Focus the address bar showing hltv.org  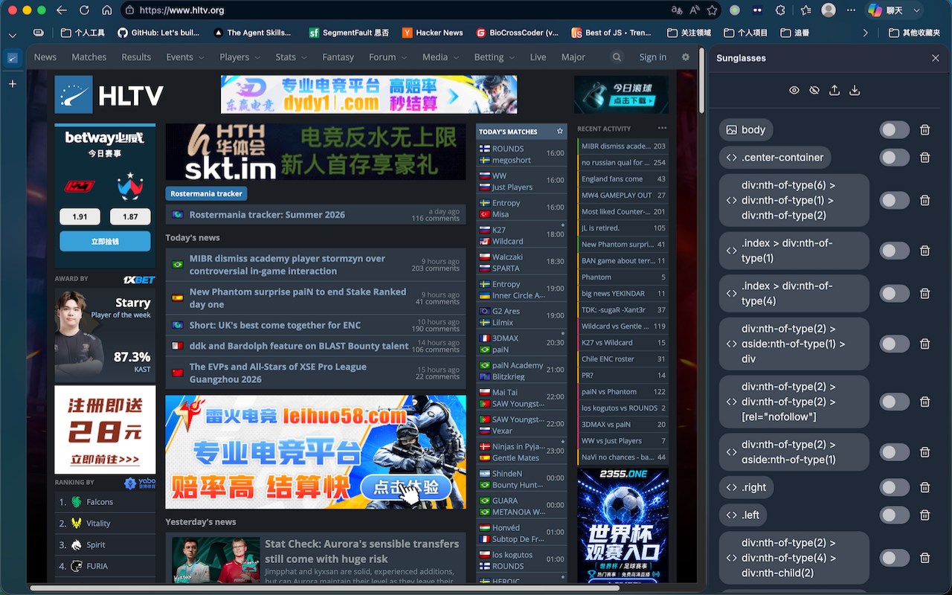[394, 10]
